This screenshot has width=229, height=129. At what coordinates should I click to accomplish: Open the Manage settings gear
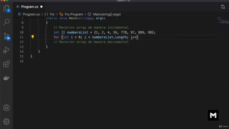[6, 121]
